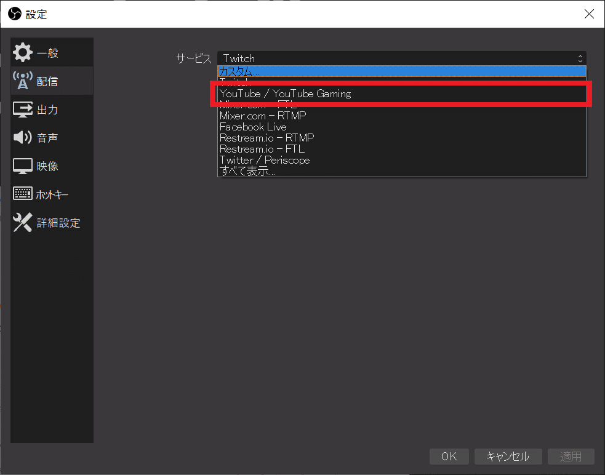This screenshot has width=605, height=475.
Task: Close the 設定 window
Action: click(589, 14)
